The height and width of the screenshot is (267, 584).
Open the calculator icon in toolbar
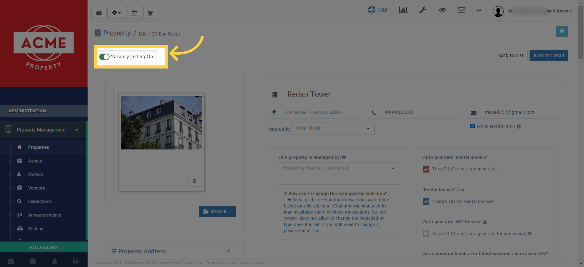point(151,12)
